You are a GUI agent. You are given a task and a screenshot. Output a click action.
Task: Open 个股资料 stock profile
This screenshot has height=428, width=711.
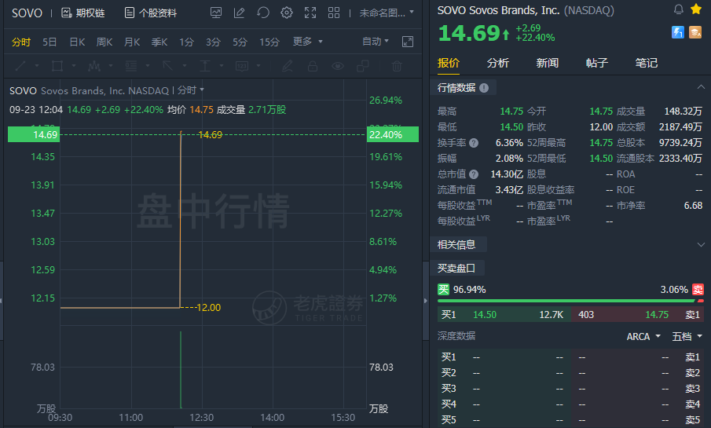[151, 13]
